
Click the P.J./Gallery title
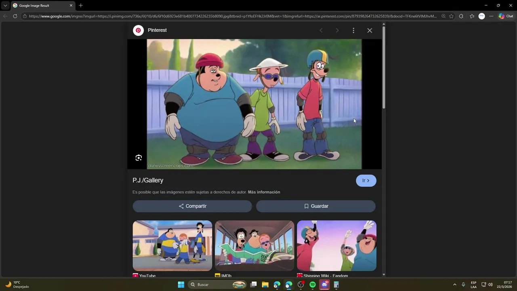148,180
